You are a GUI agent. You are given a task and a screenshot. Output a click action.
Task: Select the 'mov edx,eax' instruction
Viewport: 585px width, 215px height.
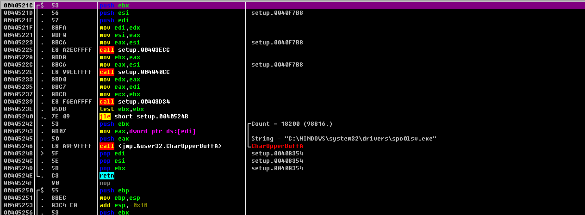click(x=120, y=80)
